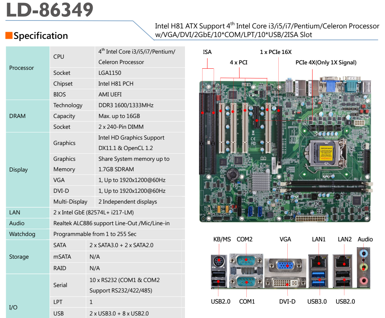
Task: Select the Processor category cell
Action: pos(22,68)
